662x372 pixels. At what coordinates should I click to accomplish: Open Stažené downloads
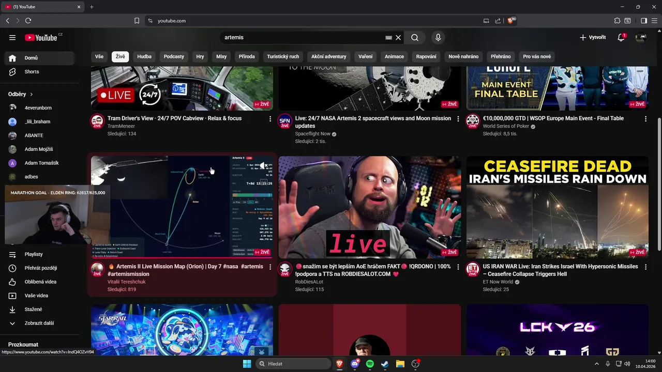[x=39, y=309]
